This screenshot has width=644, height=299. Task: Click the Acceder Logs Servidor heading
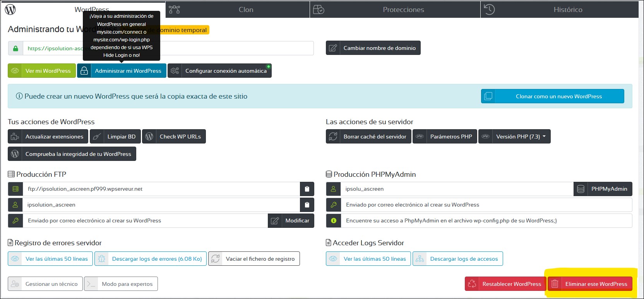coord(365,243)
